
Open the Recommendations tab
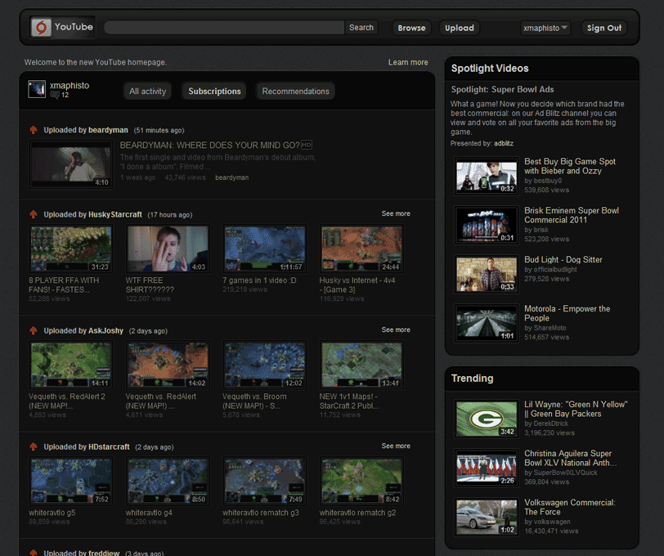coord(296,91)
